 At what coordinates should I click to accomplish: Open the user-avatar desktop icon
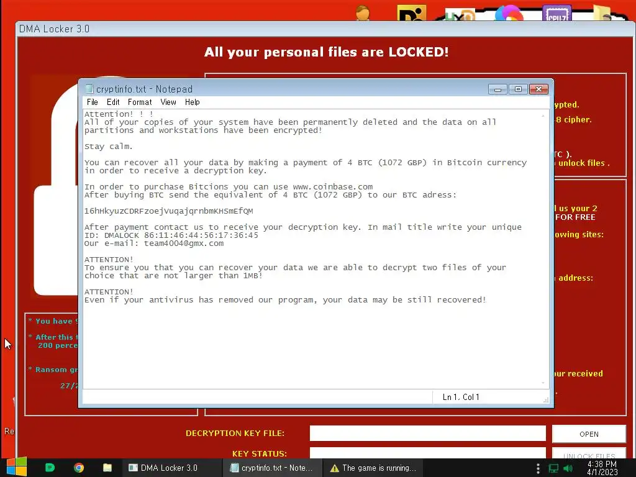point(363,12)
